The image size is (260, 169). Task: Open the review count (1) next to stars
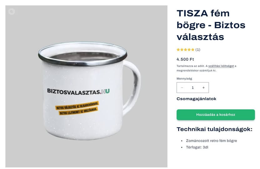tap(198, 49)
